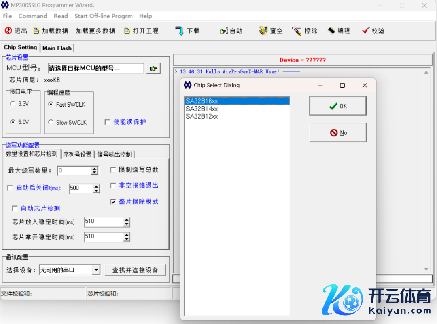Click OK in Chip Select Dialog
Image resolution: width=437 pixels, height=324 pixels.
click(337, 106)
